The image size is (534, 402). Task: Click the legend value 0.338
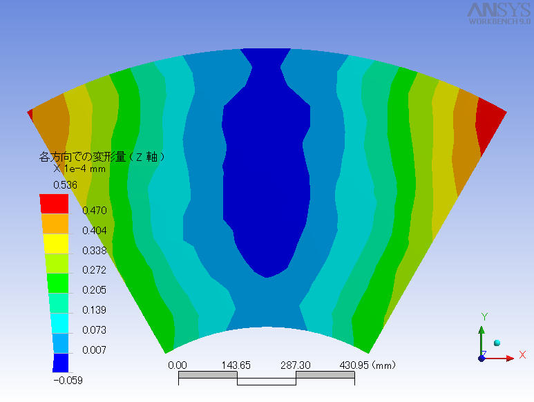click(95, 251)
